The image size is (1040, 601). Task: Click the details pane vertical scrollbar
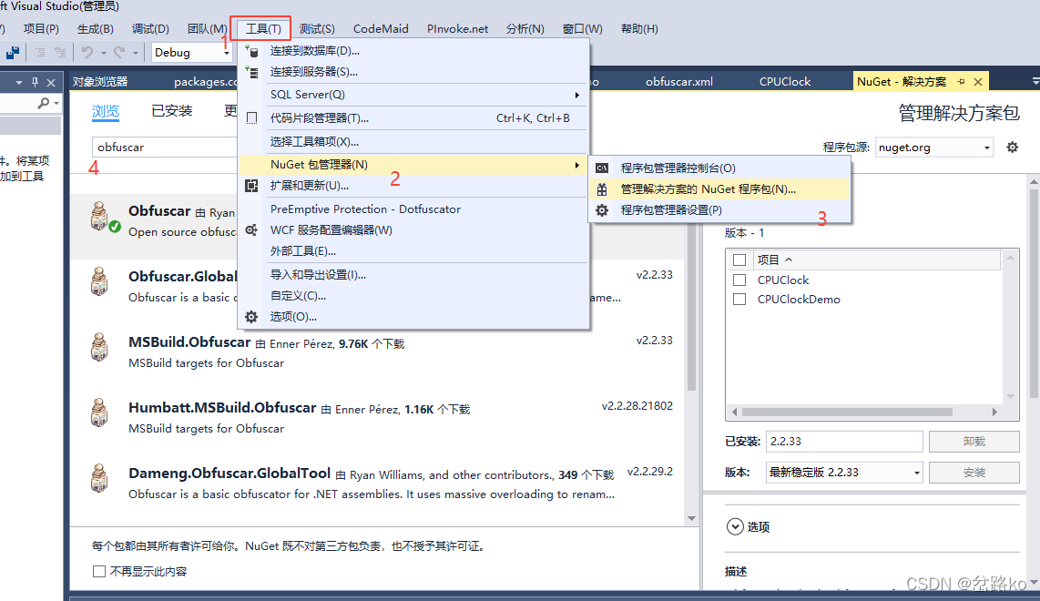tap(1034, 292)
